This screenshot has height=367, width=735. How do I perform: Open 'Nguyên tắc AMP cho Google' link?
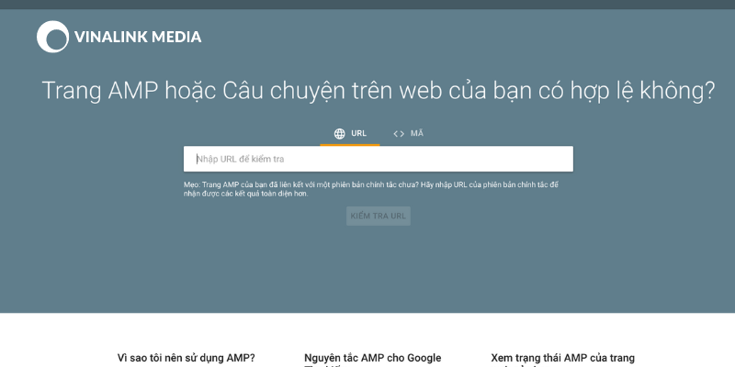tap(373, 359)
